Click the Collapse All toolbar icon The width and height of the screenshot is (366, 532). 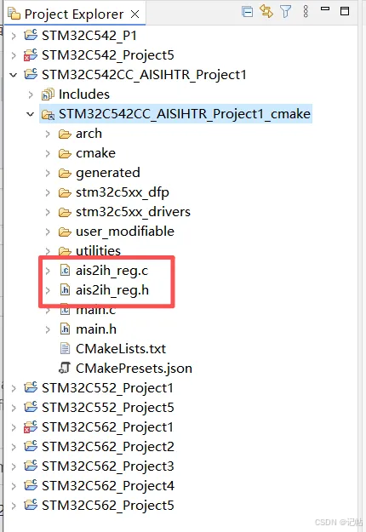pyautogui.click(x=248, y=12)
